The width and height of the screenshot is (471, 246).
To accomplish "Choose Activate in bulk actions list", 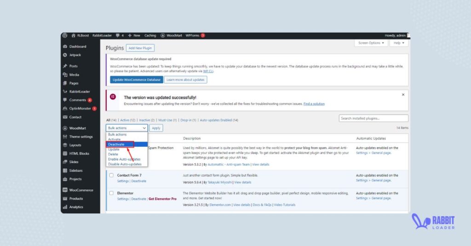I will click(127, 139).
